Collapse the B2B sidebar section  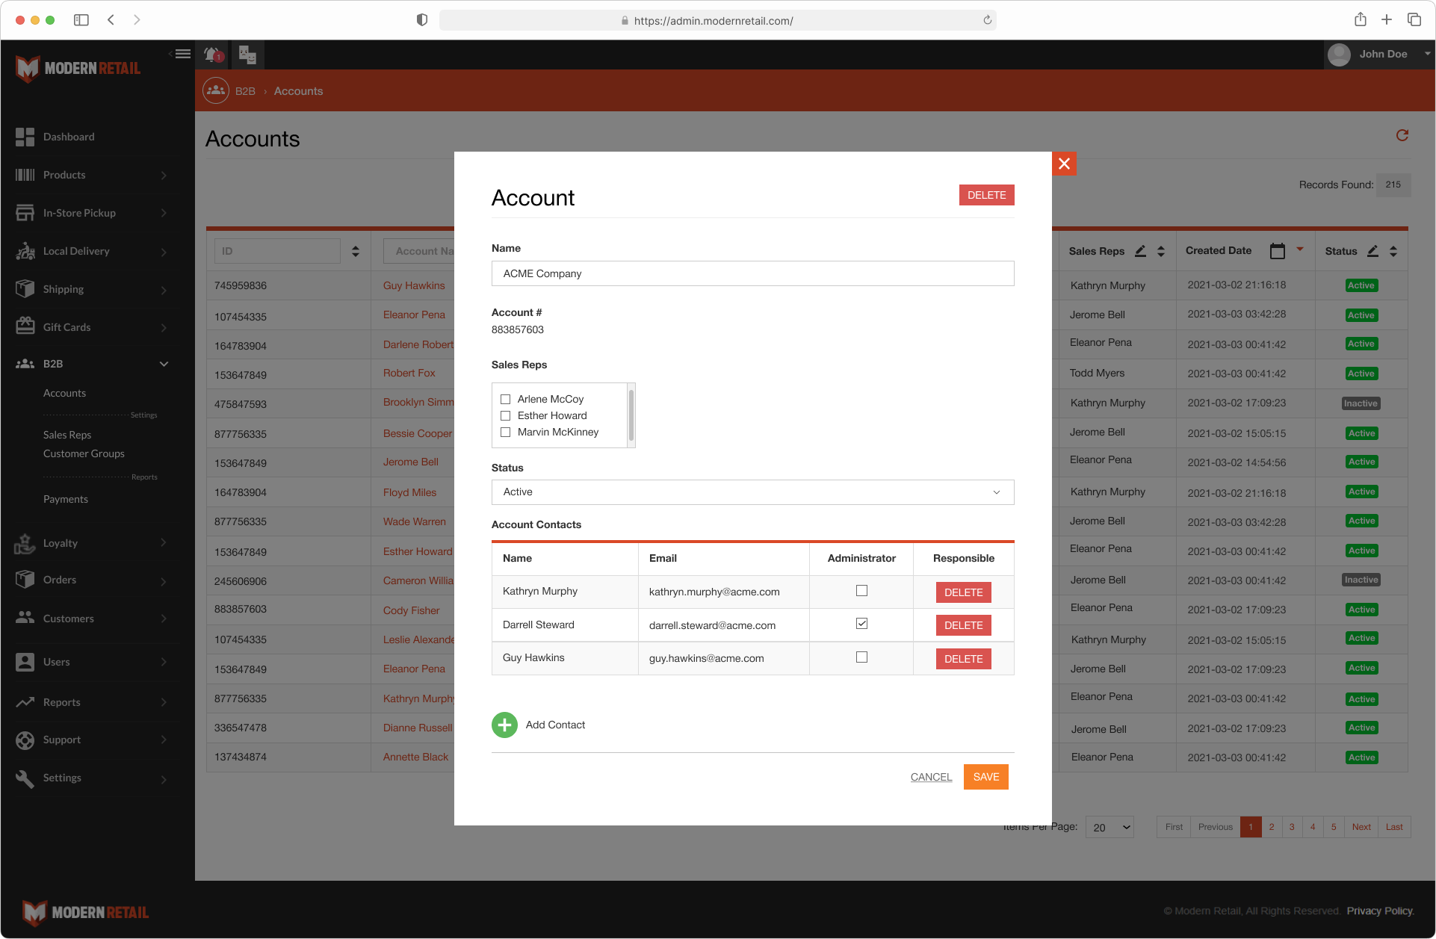point(164,364)
